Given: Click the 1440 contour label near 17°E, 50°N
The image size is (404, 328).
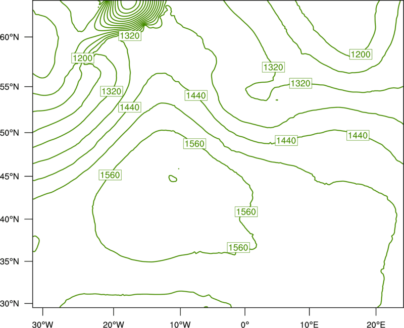Looking at the screenshot, I should 358,135.
